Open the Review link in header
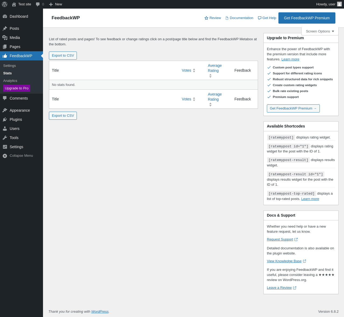This screenshot has height=317, width=344. pos(213,18)
